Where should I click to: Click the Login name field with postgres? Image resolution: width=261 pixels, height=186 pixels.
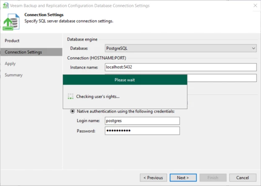tap(142, 121)
